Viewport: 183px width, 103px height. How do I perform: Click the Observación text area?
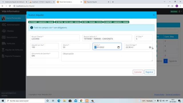[107, 57]
